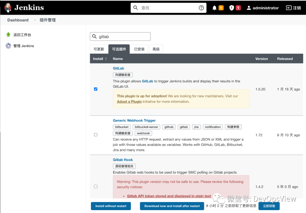Click the logout arrow icon
Viewport: 306px width, 213px height.
[288, 8]
